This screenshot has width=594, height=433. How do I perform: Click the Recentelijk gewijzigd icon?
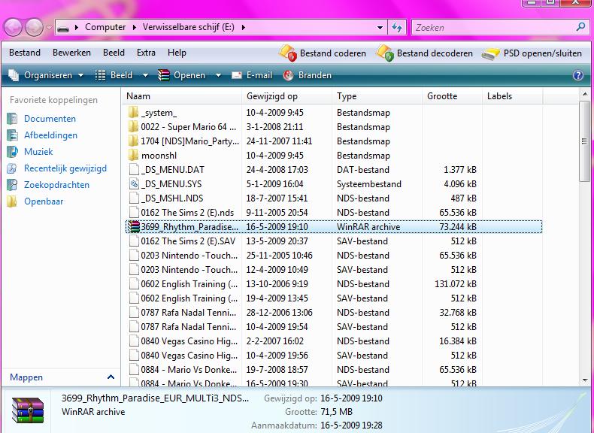(x=12, y=168)
